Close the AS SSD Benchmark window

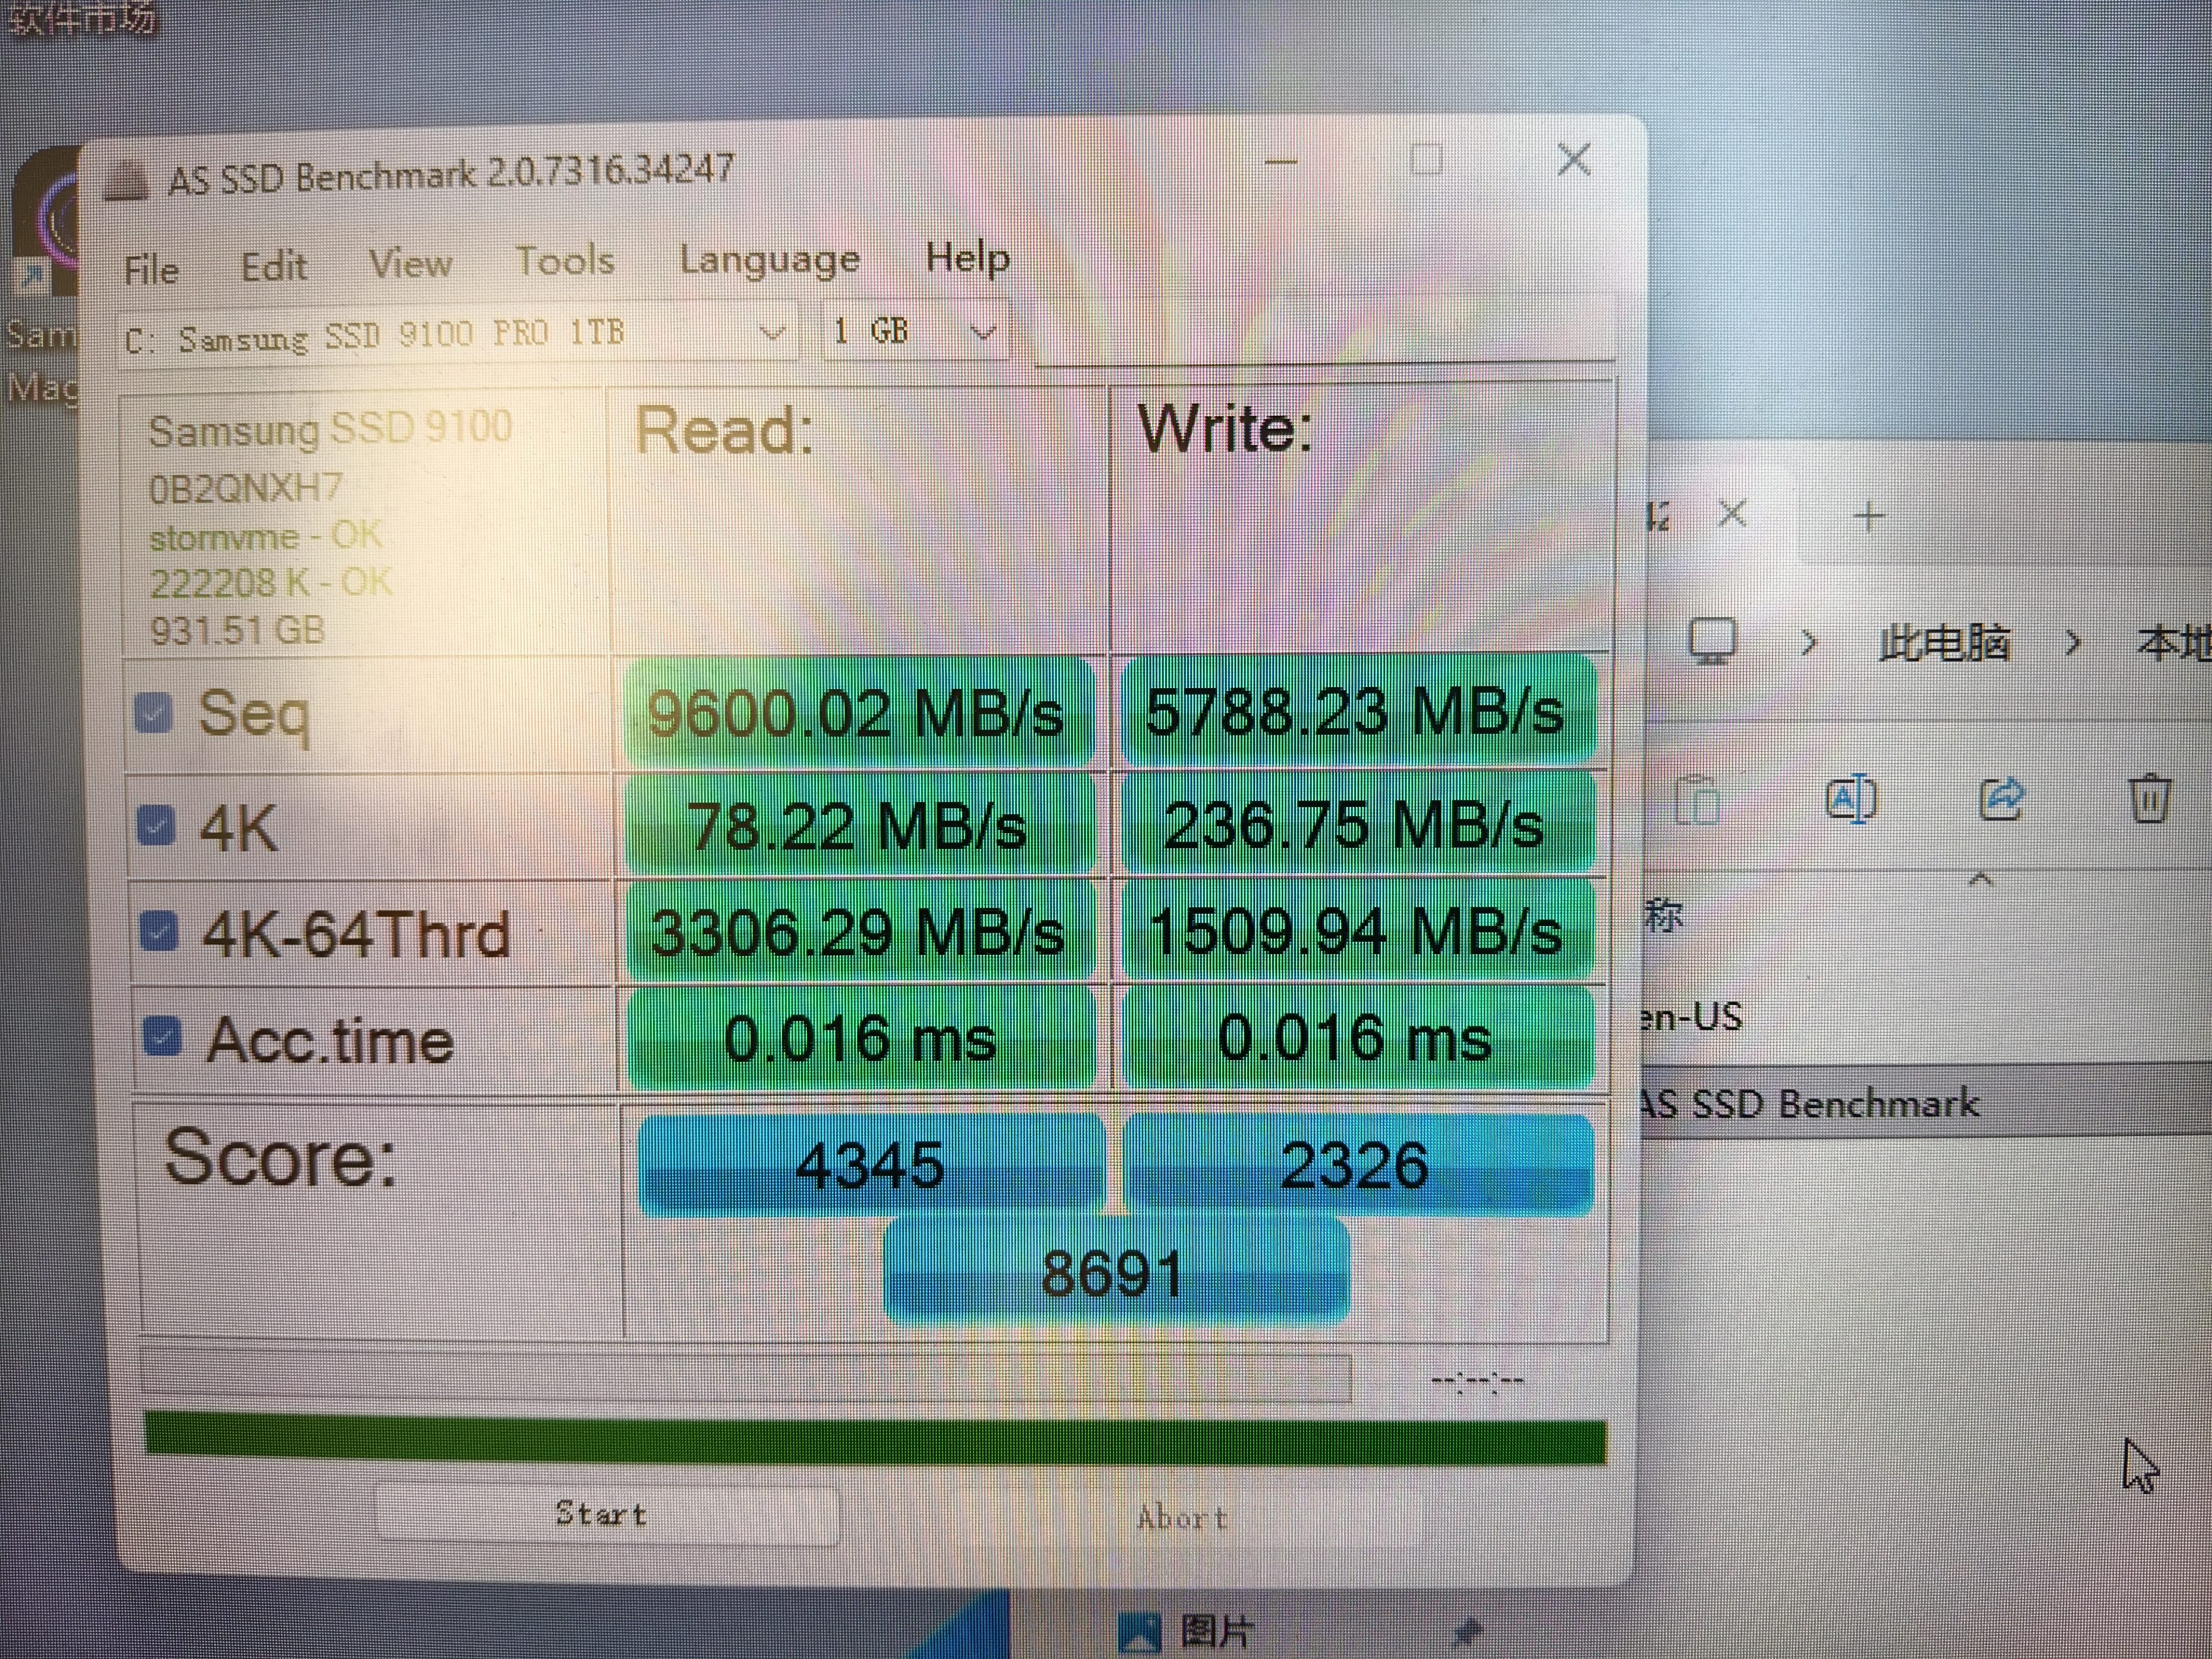pyautogui.click(x=1574, y=159)
